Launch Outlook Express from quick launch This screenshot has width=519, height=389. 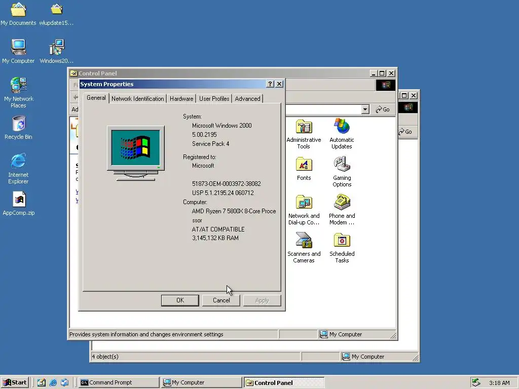[x=64, y=382]
